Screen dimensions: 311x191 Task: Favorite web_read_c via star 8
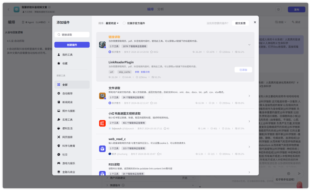pos(158,154)
